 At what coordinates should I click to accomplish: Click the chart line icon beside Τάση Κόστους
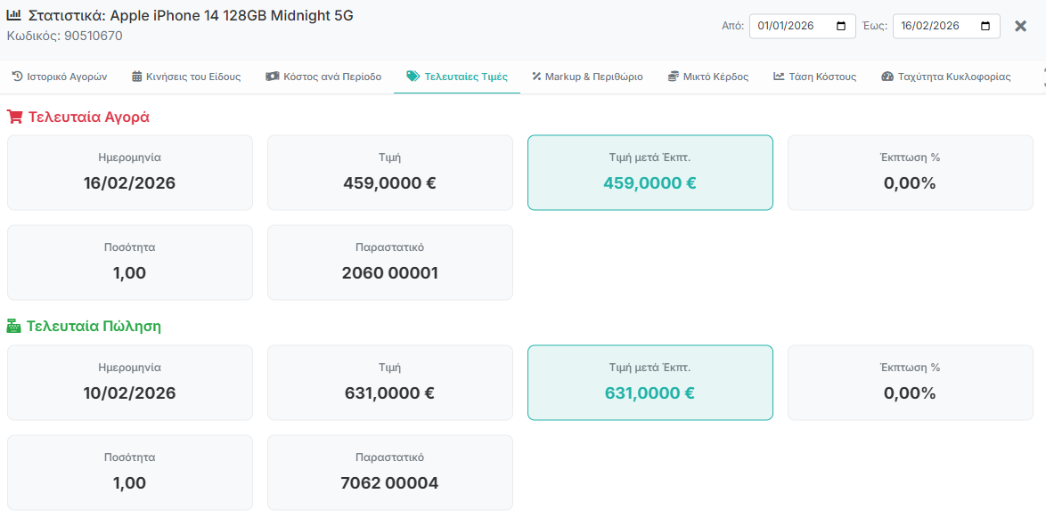pyautogui.click(x=779, y=77)
